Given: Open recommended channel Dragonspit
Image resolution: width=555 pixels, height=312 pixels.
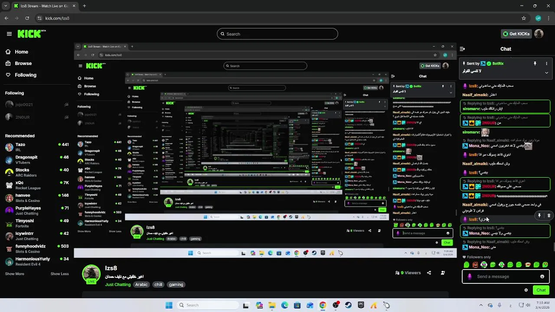Looking at the screenshot, I should click(x=36, y=160).
